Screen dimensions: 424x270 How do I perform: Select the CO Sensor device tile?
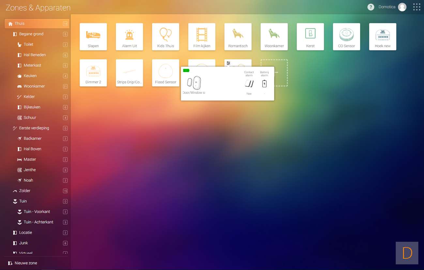(x=346, y=36)
